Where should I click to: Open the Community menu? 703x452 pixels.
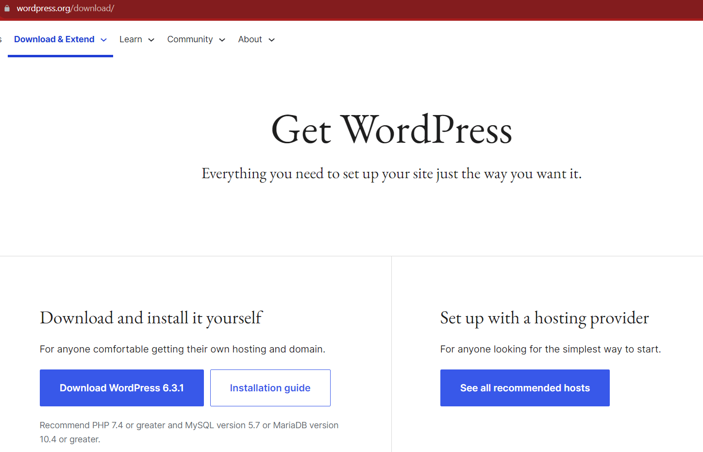(190, 39)
